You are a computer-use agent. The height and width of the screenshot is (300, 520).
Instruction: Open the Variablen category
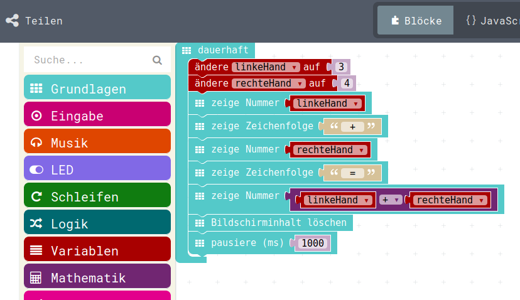[x=97, y=249]
